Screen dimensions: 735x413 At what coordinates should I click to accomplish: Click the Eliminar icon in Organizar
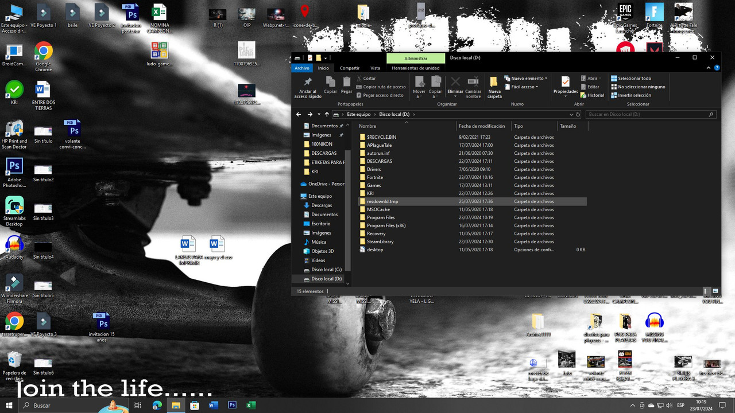pyautogui.click(x=455, y=86)
